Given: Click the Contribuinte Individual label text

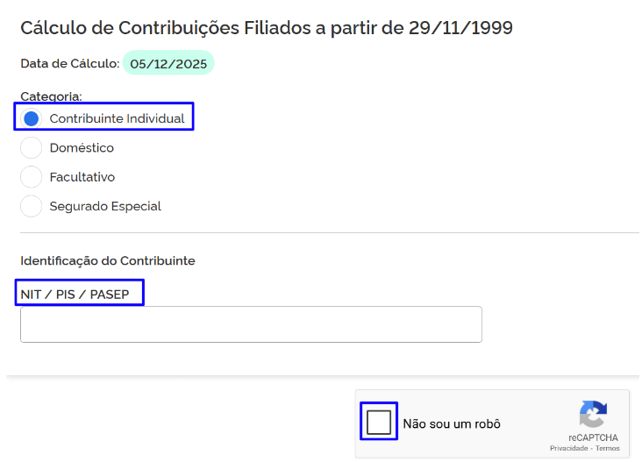Looking at the screenshot, I should 117,118.
